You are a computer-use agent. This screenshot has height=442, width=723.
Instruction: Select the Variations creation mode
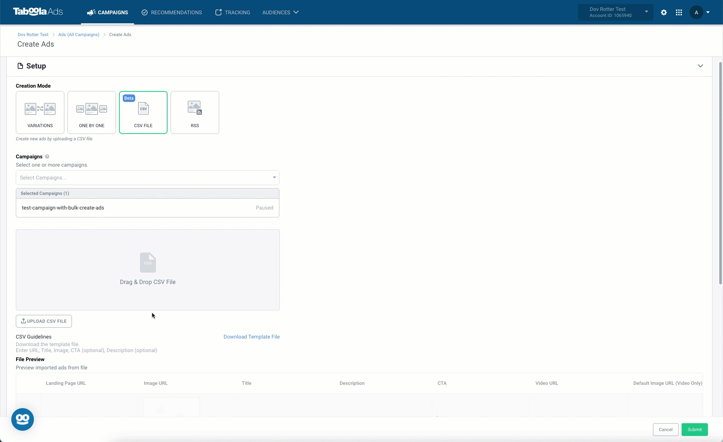pos(40,112)
